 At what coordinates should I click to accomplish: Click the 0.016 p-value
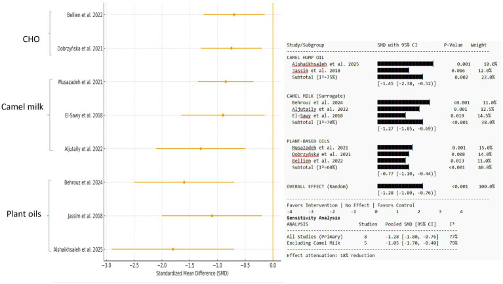[x=458, y=71]
